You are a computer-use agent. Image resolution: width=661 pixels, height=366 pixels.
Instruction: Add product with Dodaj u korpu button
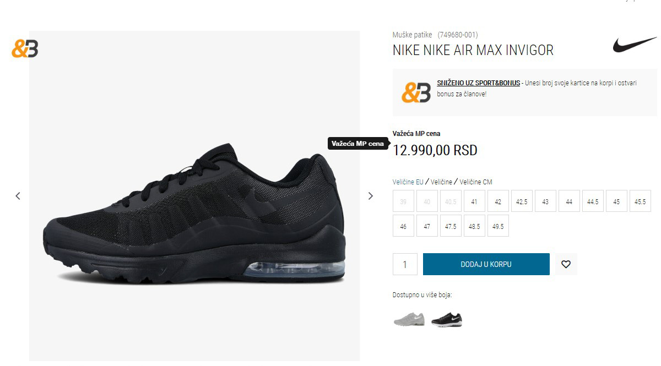point(486,264)
